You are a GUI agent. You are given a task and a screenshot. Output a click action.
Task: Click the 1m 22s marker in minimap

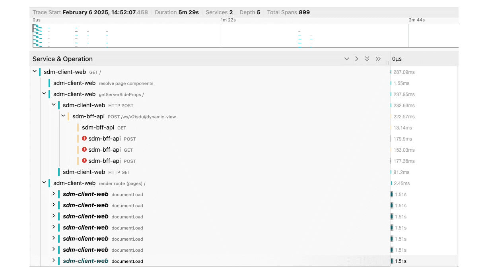pos(228,20)
